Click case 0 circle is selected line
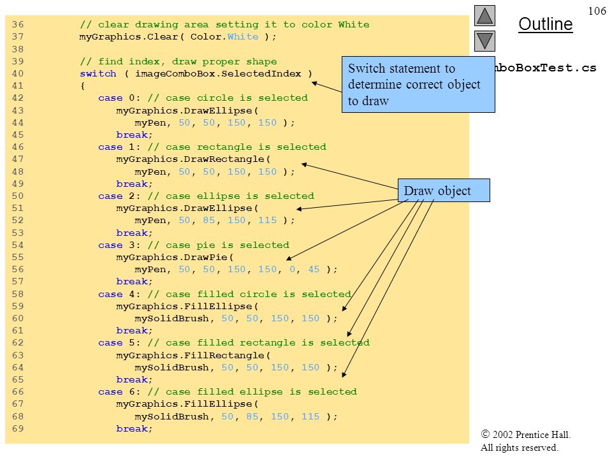 (x=203, y=98)
